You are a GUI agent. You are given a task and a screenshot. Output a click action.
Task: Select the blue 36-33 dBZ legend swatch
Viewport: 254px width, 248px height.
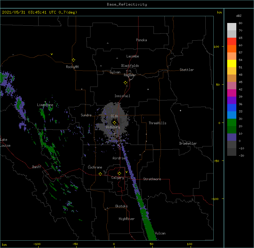(x=232, y=108)
